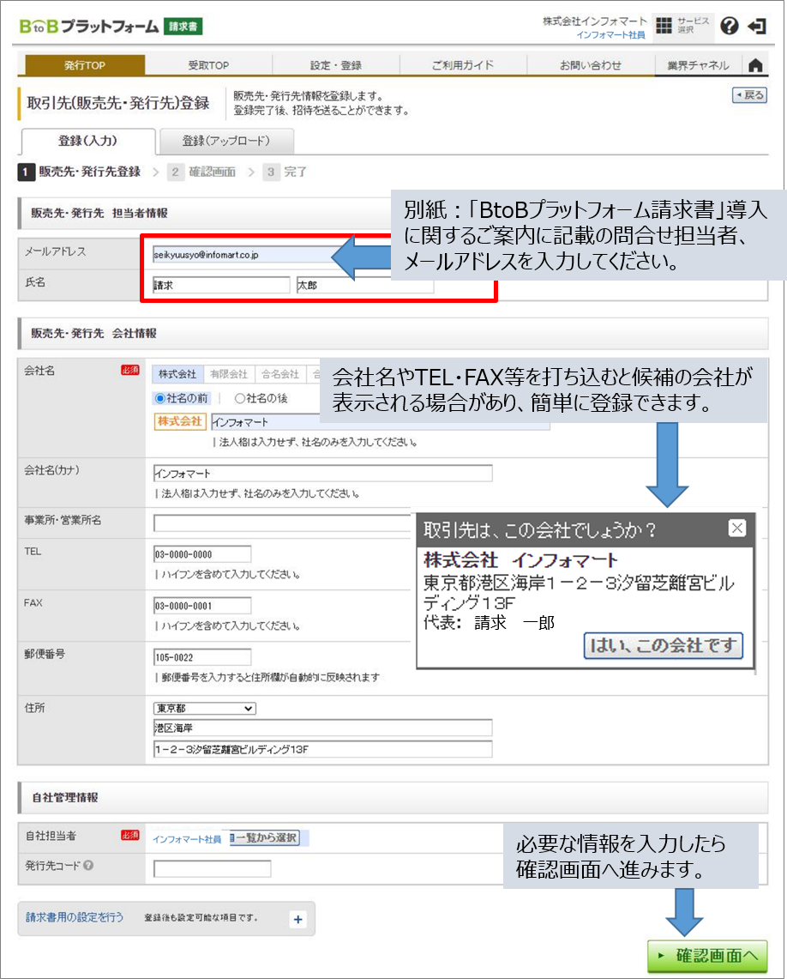Image resolution: width=787 pixels, height=979 pixels.
Task: Confirm with はい、この会社です button
Action: pos(664,645)
